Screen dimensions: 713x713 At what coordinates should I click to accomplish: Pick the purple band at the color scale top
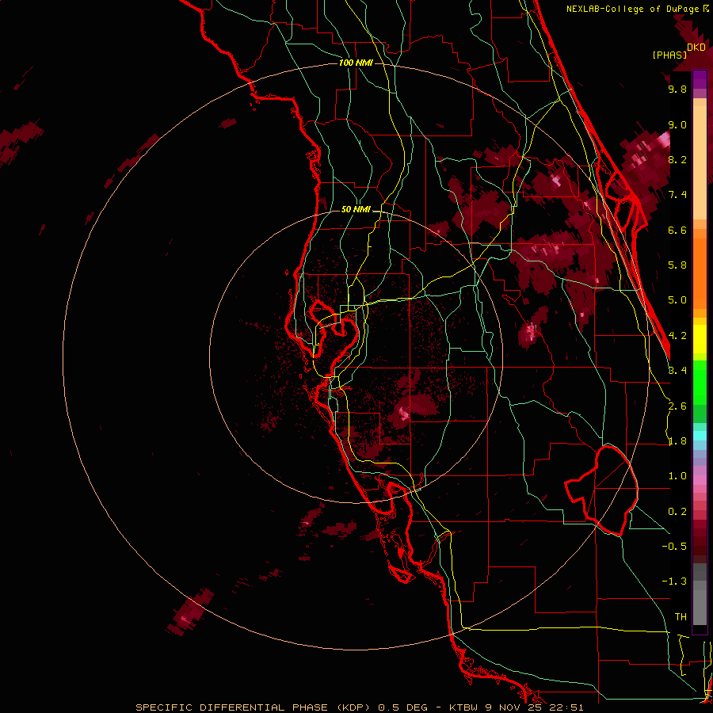700,79
